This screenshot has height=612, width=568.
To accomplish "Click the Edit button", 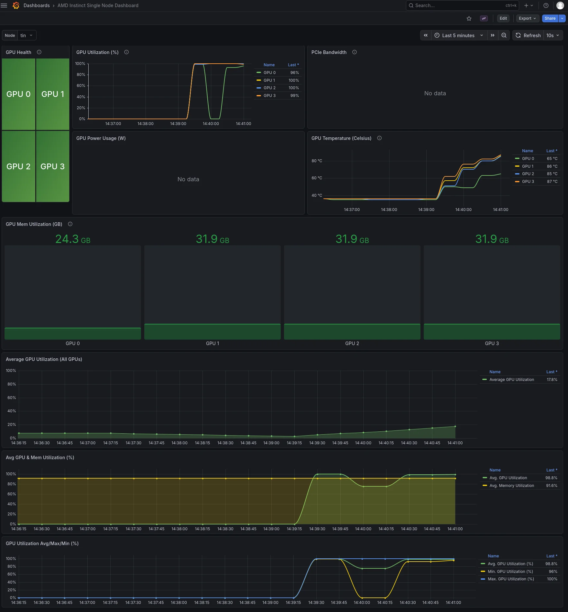I will 503,18.
